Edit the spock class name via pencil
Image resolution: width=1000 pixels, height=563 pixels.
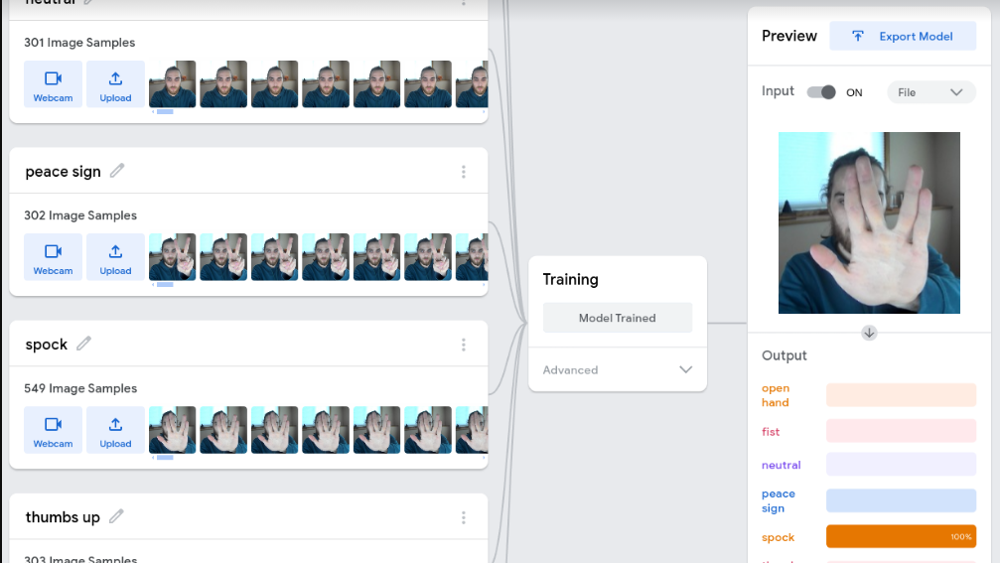[84, 344]
